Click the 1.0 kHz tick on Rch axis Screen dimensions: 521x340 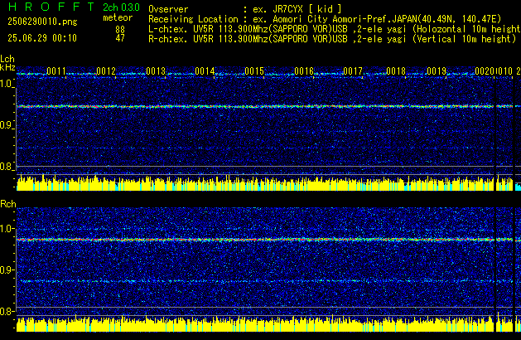pos(7,229)
